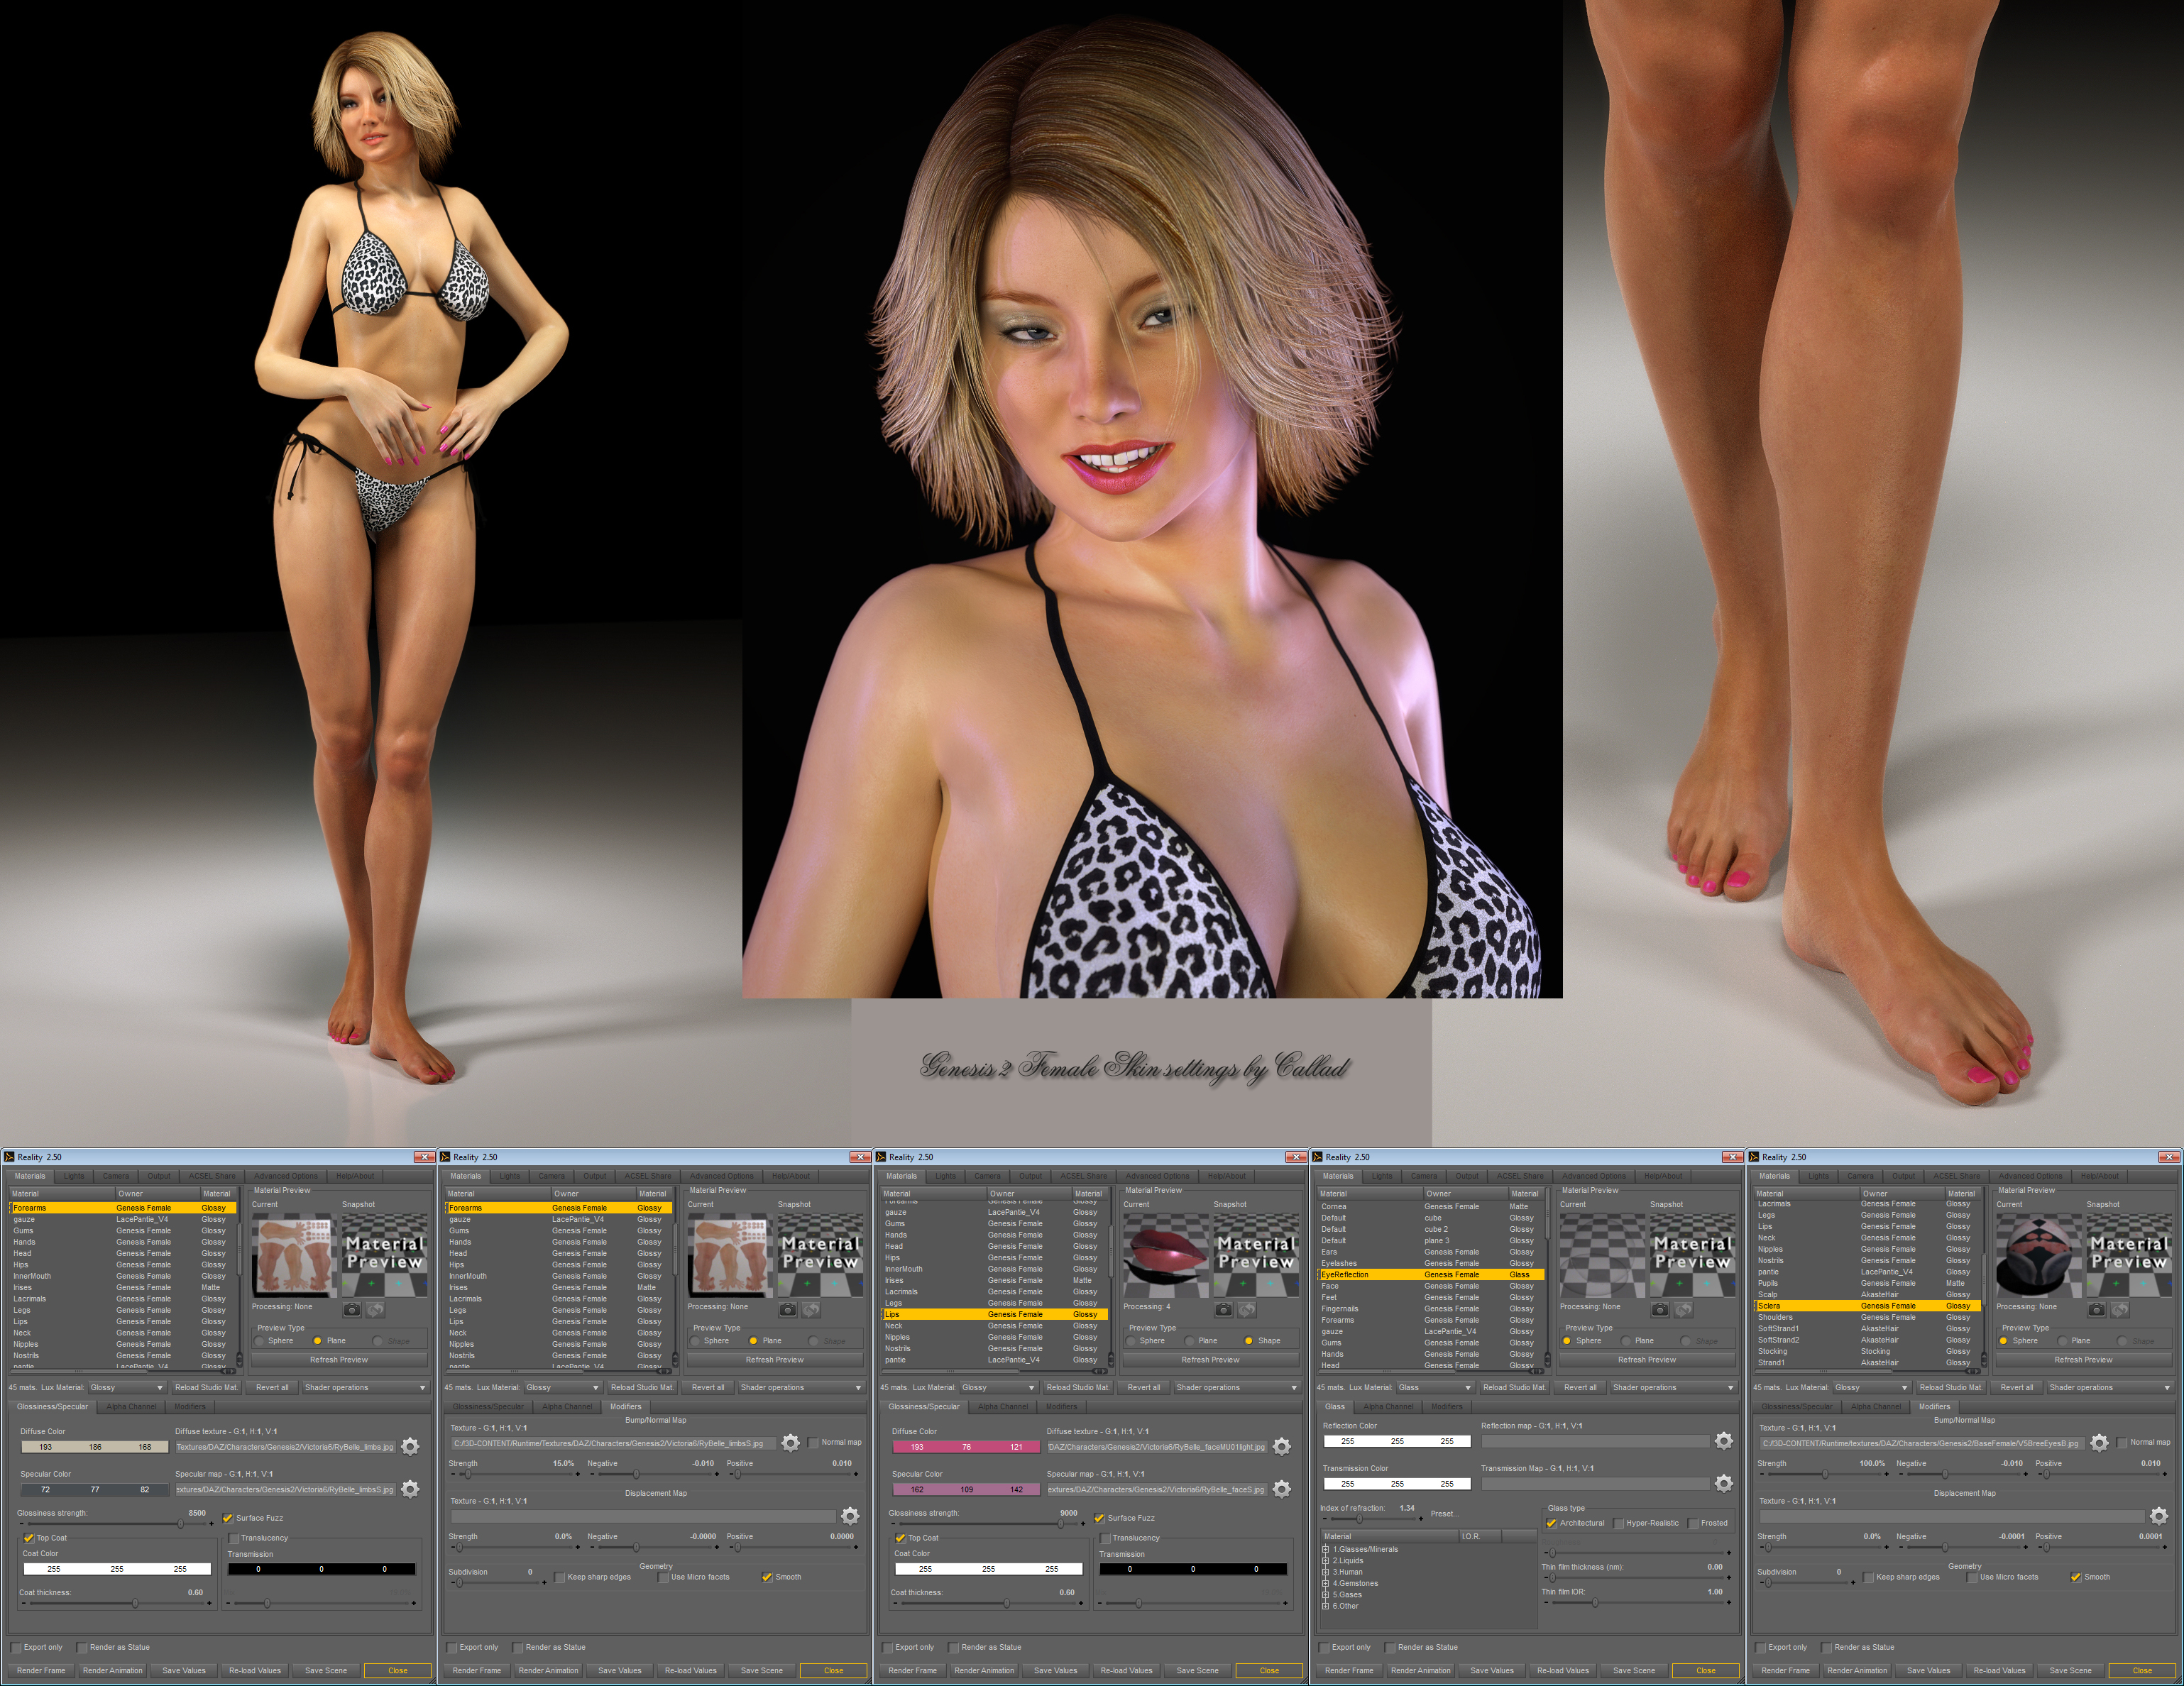Select the SoftStrand1 material row

(x=1779, y=1328)
